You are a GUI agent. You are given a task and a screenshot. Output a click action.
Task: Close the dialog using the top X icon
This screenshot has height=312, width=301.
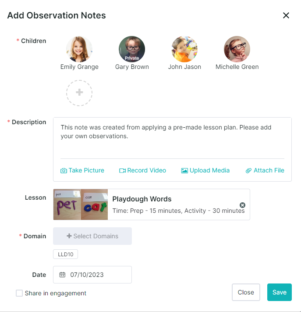tap(286, 15)
